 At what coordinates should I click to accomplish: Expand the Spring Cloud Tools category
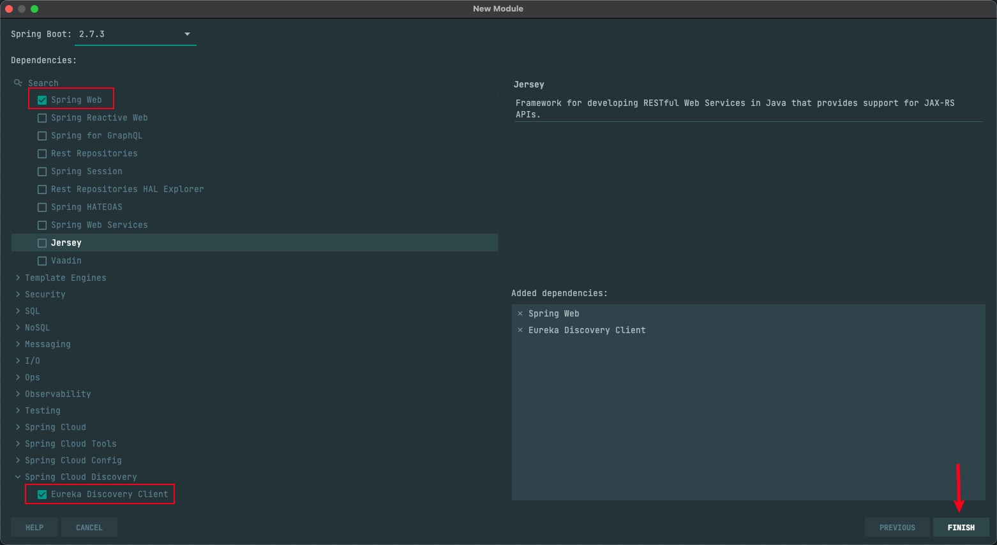(x=18, y=444)
